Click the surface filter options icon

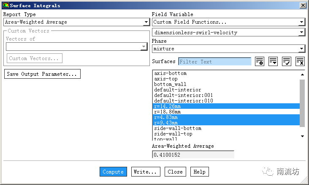tap(260, 61)
